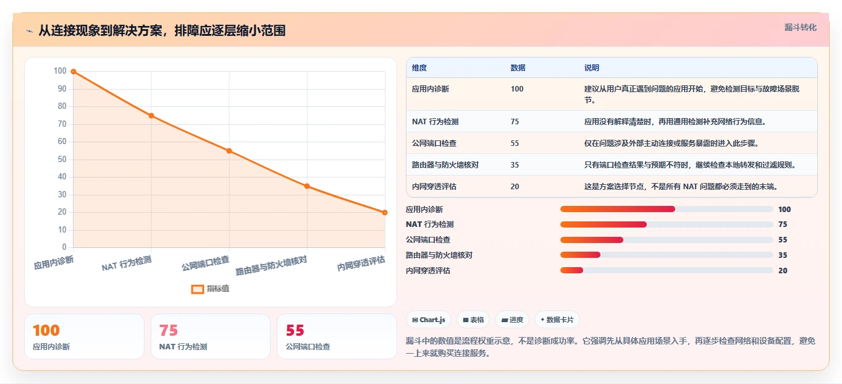Click the chart data point for 路由器与防火墙核对
This screenshot has height=384, width=842.
point(307,186)
